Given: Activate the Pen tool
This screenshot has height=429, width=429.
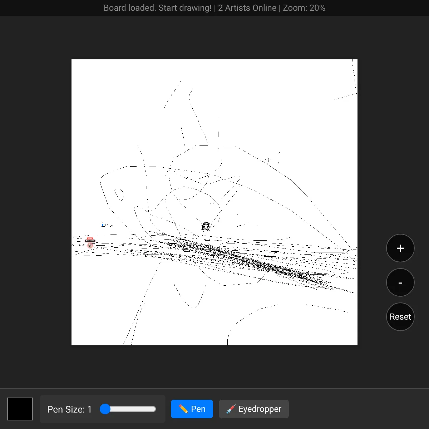Looking at the screenshot, I should click(192, 409).
